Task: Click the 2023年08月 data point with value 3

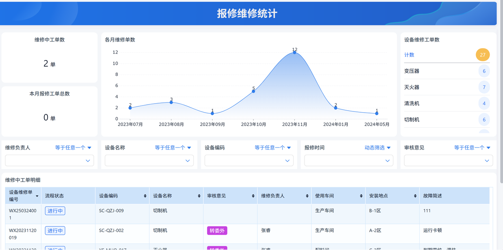Action: (171, 102)
